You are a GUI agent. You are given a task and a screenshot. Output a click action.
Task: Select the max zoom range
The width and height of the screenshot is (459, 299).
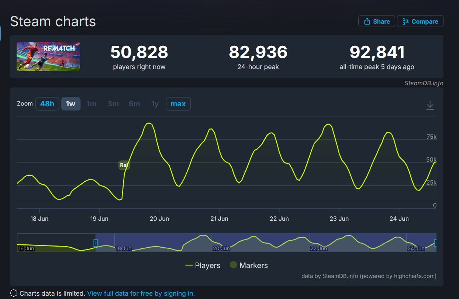click(x=178, y=104)
